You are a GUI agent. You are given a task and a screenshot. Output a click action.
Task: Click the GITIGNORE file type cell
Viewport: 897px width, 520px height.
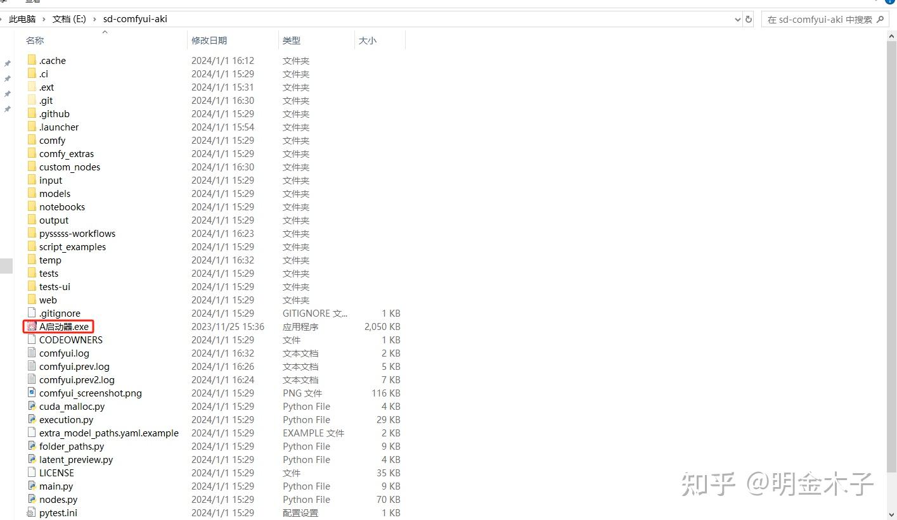315,313
